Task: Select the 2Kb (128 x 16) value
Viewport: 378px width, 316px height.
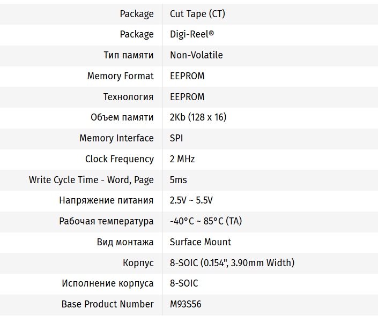Action: pos(198,117)
